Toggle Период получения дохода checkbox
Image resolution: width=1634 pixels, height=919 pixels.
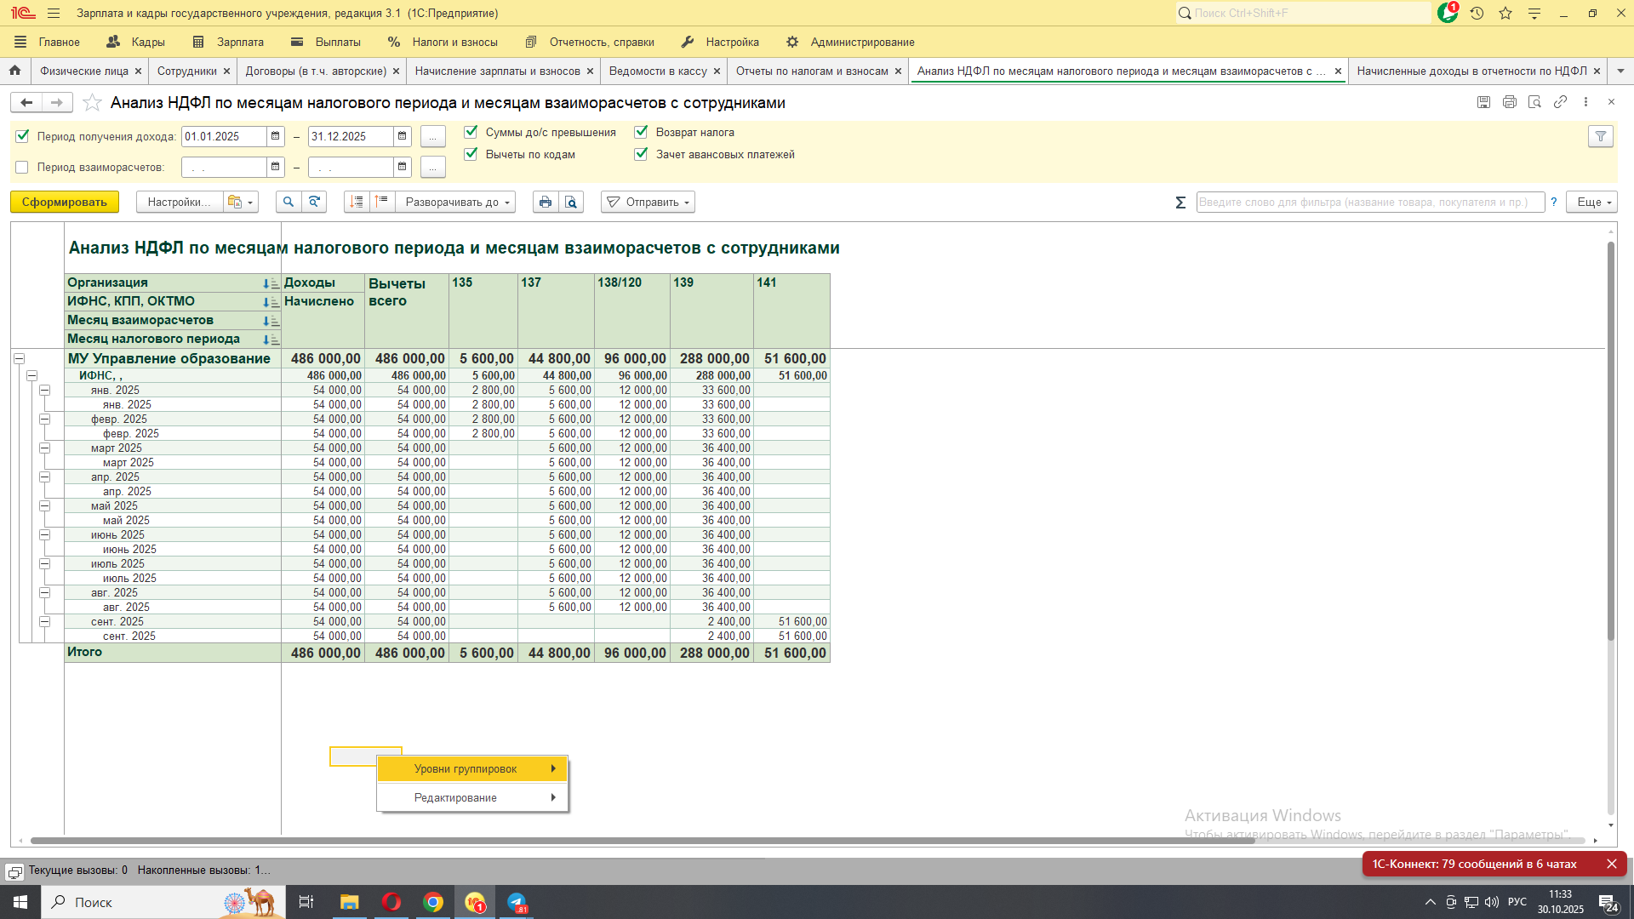[x=23, y=136]
